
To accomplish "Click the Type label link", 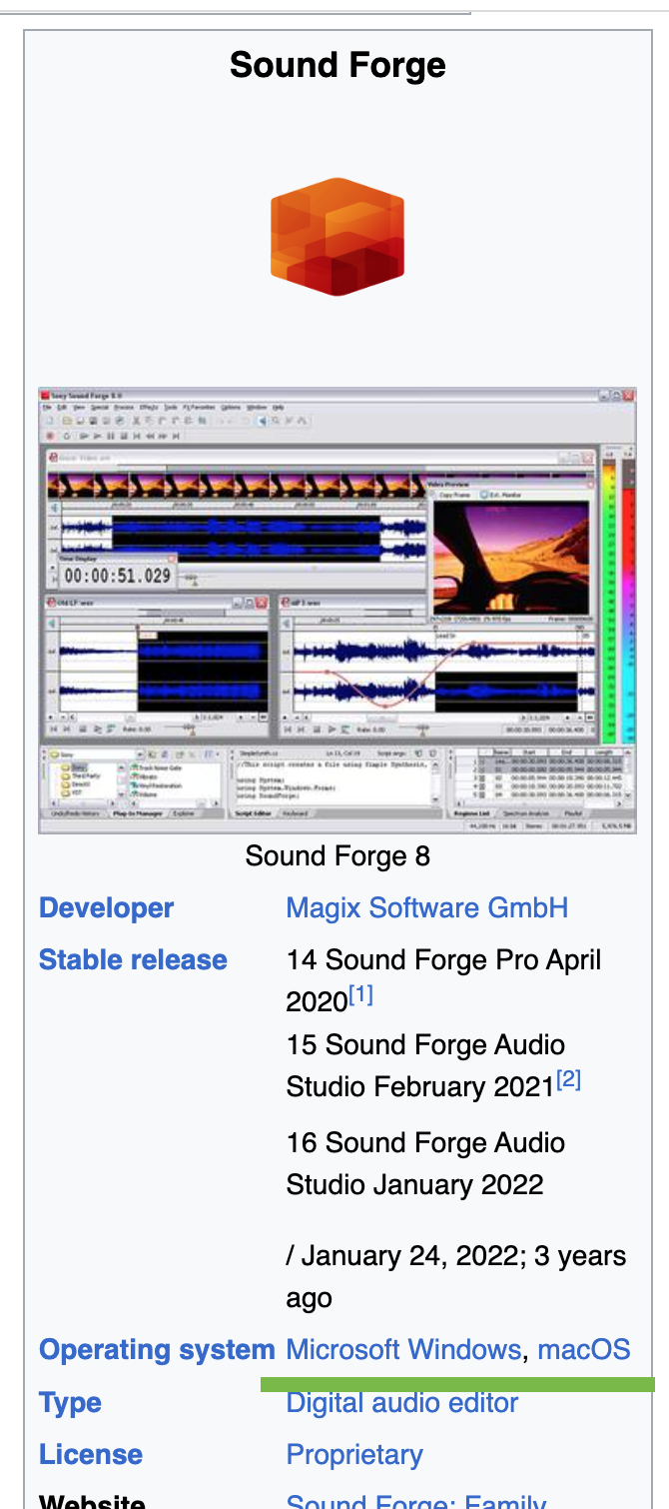I will click(70, 1403).
